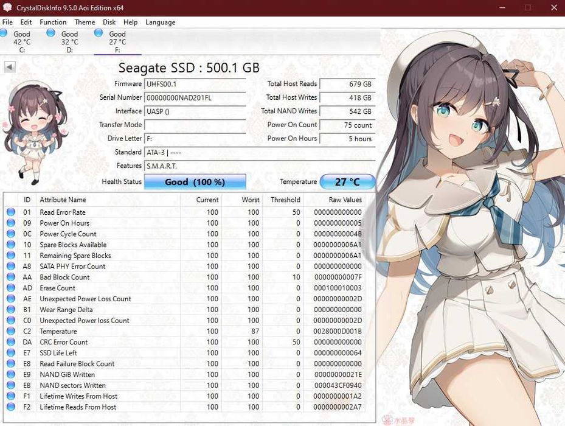
Task: Click the Power On Count value 75 count
Action: click(x=347, y=125)
